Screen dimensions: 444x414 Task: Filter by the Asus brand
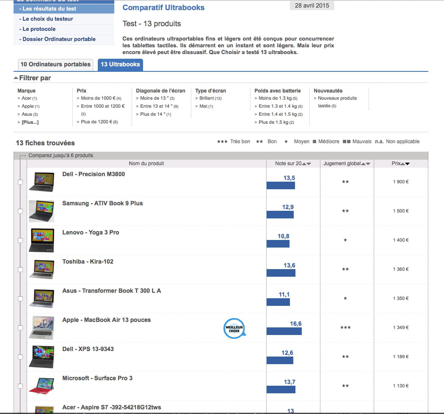click(x=30, y=114)
